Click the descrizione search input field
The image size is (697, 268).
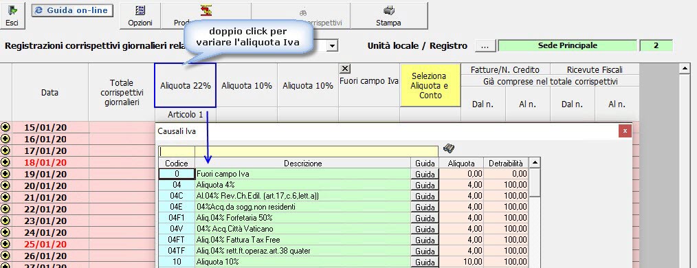(x=316, y=151)
